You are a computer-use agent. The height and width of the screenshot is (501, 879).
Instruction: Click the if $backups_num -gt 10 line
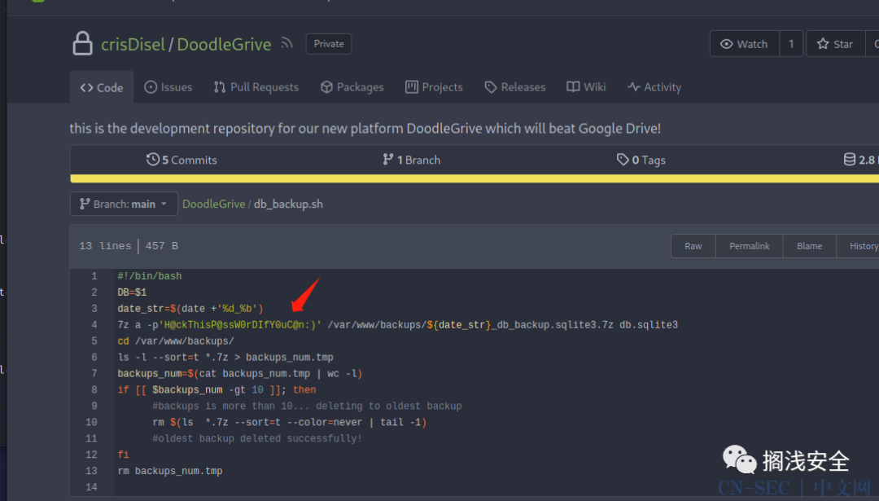coord(216,390)
